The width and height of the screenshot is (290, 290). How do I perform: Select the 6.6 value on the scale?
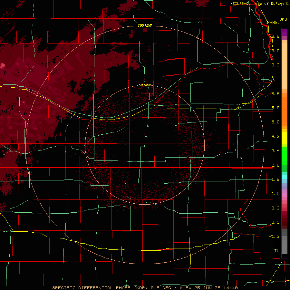[x=275, y=93]
